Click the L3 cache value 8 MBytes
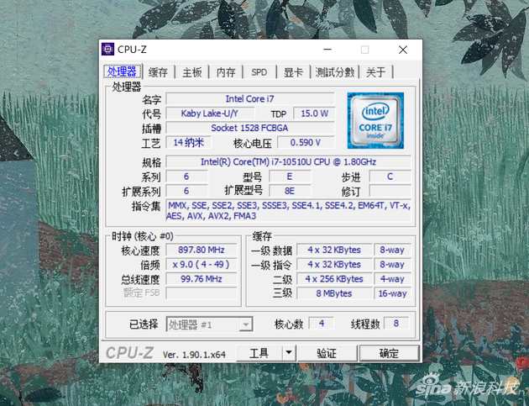Screen dimensions: 529x406 click(334, 293)
